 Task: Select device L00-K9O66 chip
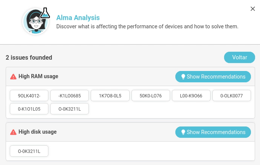click(191, 96)
